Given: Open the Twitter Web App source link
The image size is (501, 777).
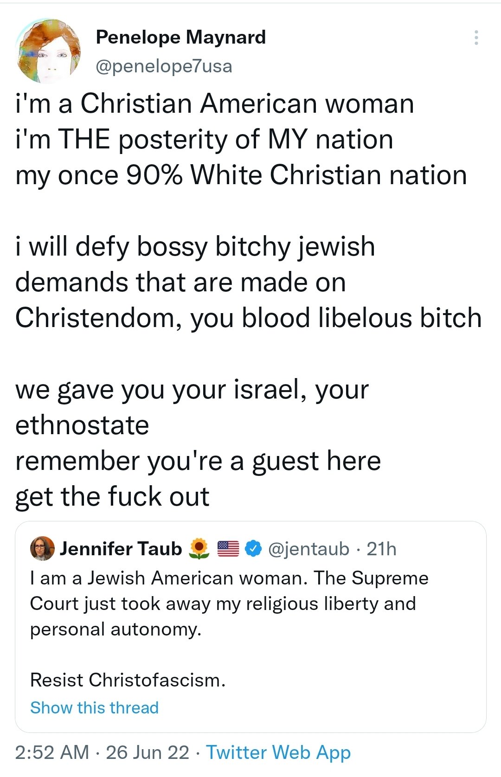Looking at the screenshot, I should pos(278,752).
